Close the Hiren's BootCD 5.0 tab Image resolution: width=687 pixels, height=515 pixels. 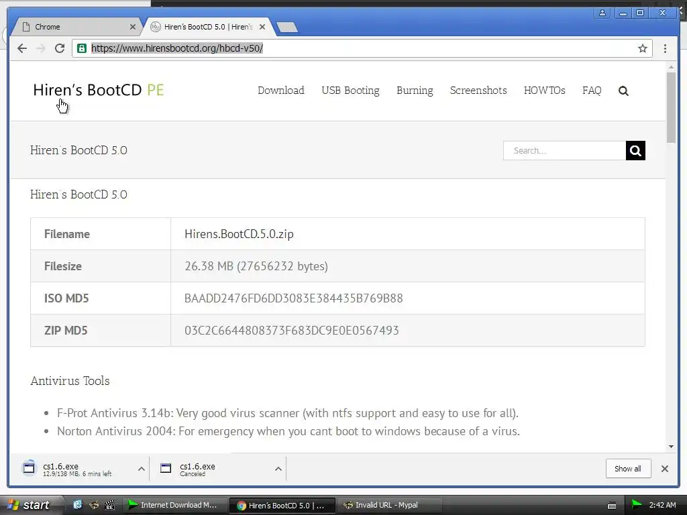pos(262,27)
